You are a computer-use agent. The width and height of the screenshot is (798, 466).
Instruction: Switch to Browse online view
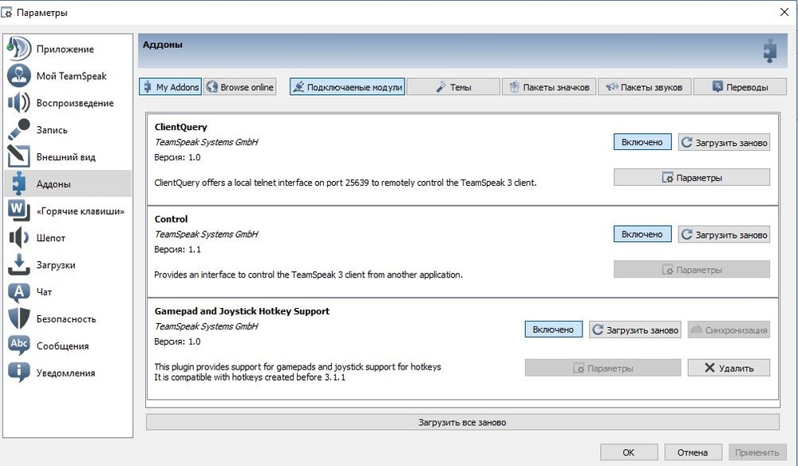pyautogui.click(x=239, y=87)
